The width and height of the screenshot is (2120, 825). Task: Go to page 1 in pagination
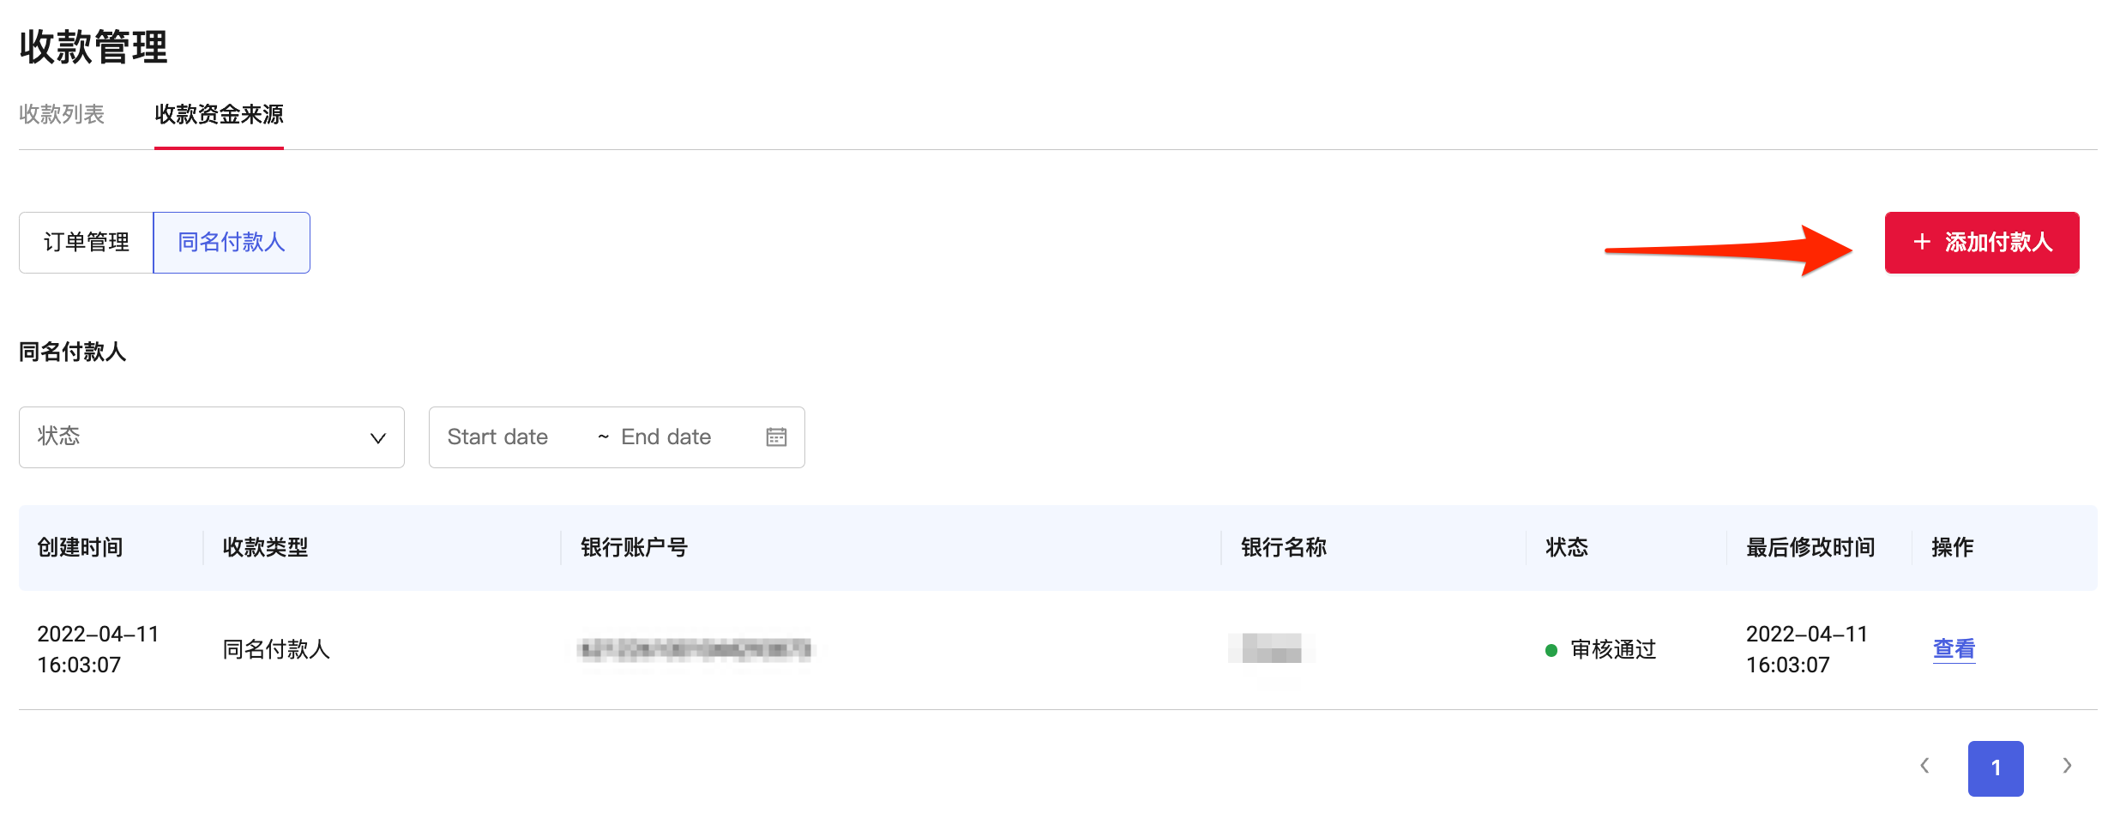click(1996, 768)
